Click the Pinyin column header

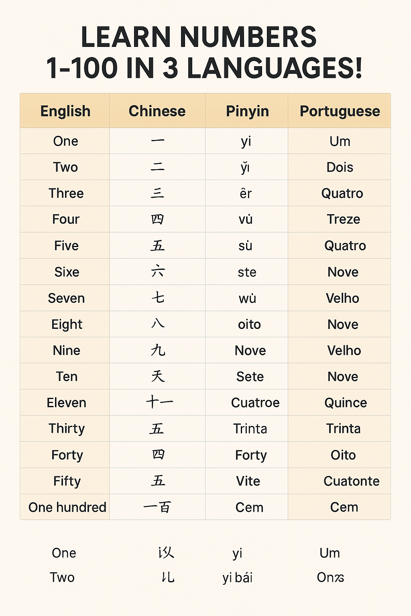pyautogui.click(x=247, y=111)
